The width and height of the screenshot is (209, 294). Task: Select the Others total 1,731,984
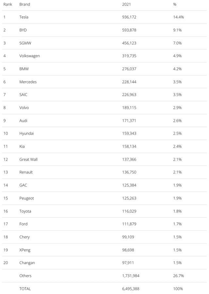pyautogui.click(x=131, y=276)
